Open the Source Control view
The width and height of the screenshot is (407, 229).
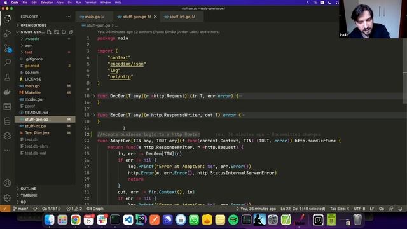point(7,48)
